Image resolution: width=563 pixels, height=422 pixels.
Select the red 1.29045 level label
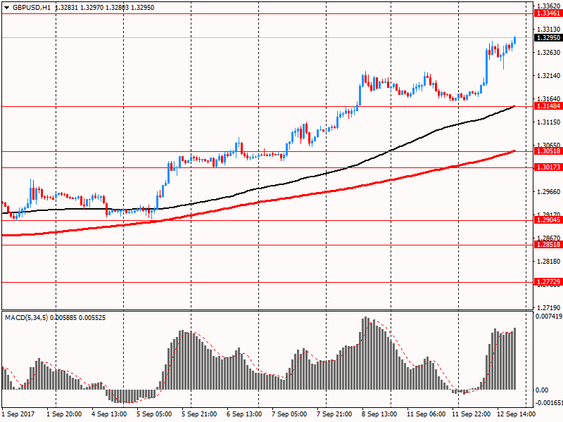548,220
